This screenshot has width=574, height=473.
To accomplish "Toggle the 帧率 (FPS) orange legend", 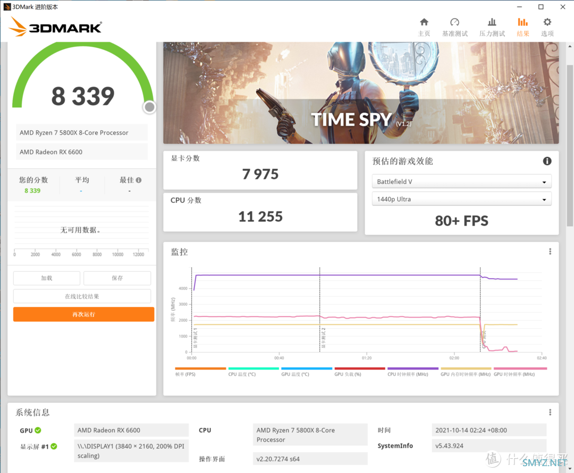I will [200, 372].
